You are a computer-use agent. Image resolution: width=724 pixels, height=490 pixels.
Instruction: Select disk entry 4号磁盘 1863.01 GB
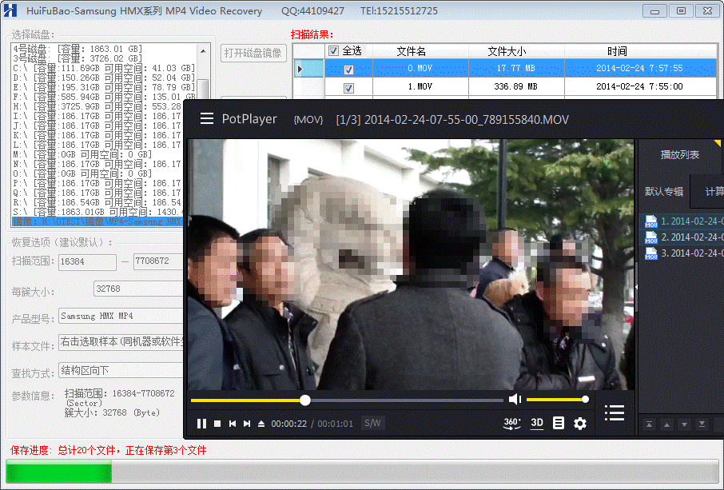click(x=78, y=49)
